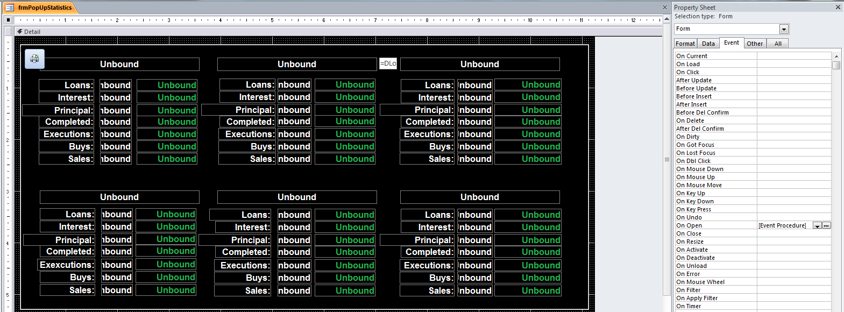
Task: Switch to the Format tab
Action: [x=685, y=44]
